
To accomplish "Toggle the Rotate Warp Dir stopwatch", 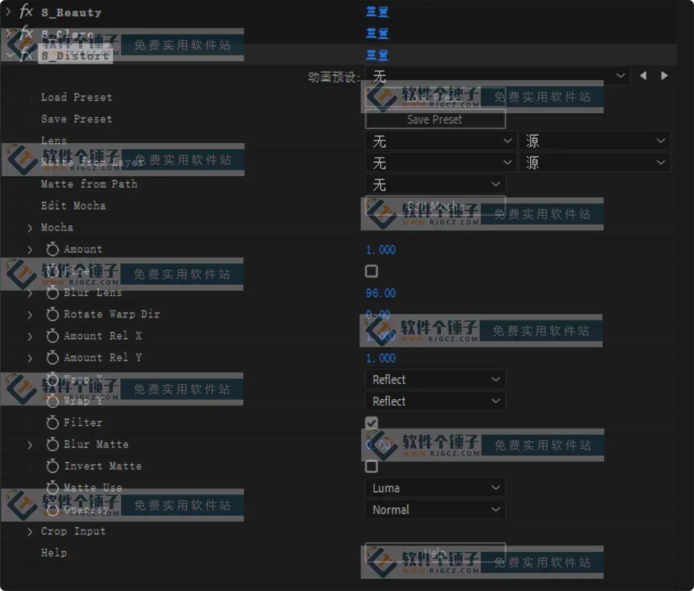I will [53, 314].
